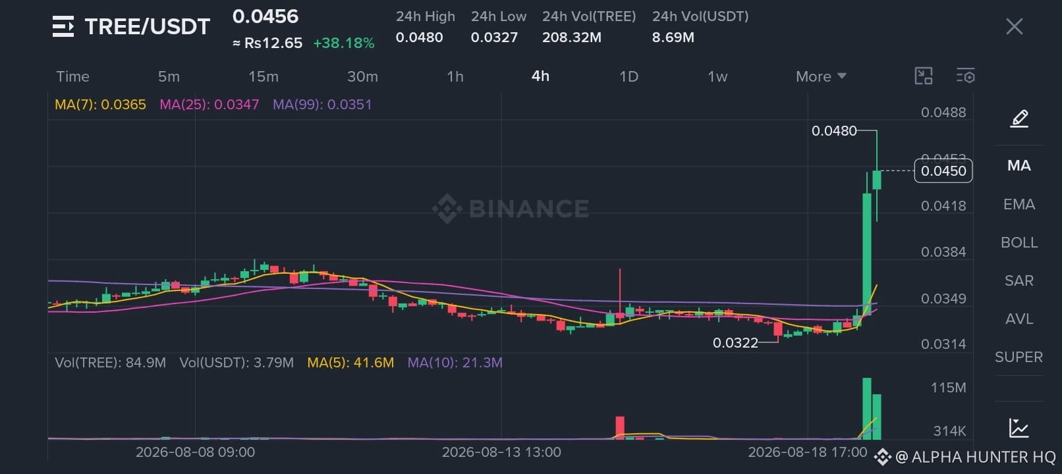1062x474 pixels.
Task: Click the 24h Vol(TREE) value 208.32M
Action: click(x=572, y=38)
